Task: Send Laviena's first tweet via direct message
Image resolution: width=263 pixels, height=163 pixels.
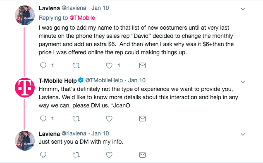Action: tap(142, 65)
